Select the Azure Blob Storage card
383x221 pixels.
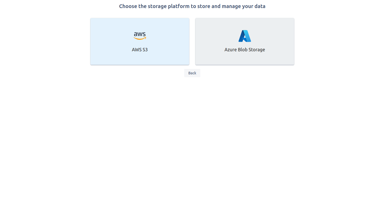pyautogui.click(x=245, y=41)
